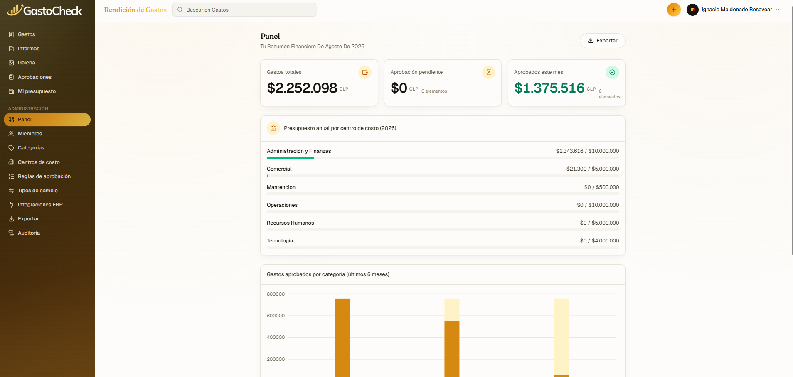This screenshot has height=377, width=793.
Task: Click the Administración y Finanzas row label
Action: tap(299, 151)
